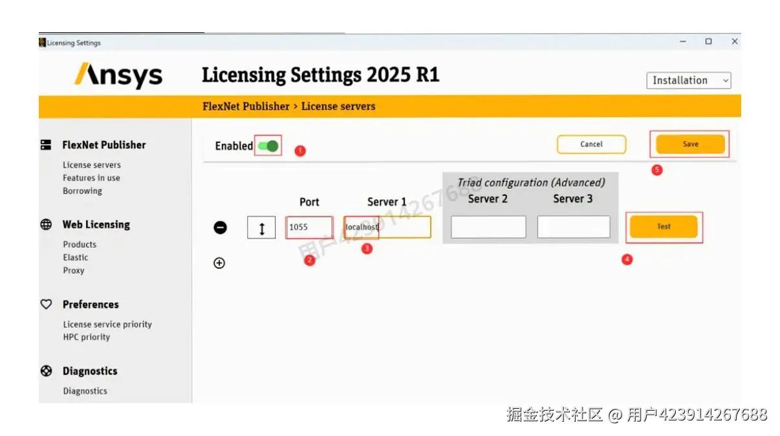Close the Licensing Settings window
The height and width of the screenshot is (436, 780).
tap(735, 41)
